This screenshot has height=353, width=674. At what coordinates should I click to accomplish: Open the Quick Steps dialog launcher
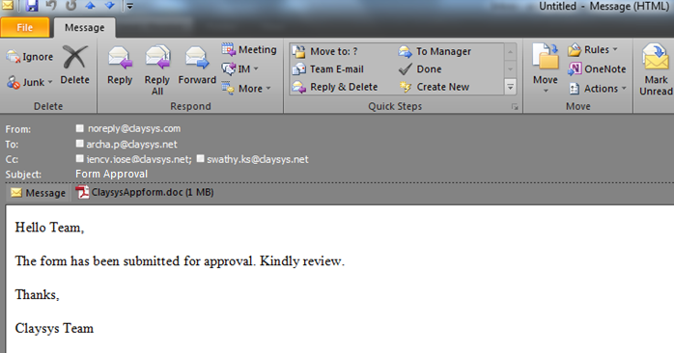point(515,107)
